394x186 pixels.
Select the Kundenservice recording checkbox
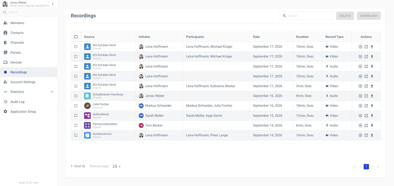pyautogui.click(x=76, y=135)
